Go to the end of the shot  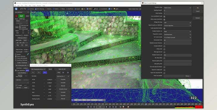(x=116, y=107)
